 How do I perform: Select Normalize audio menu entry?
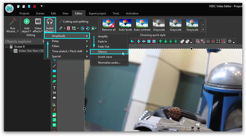click(x=109, y=63)
